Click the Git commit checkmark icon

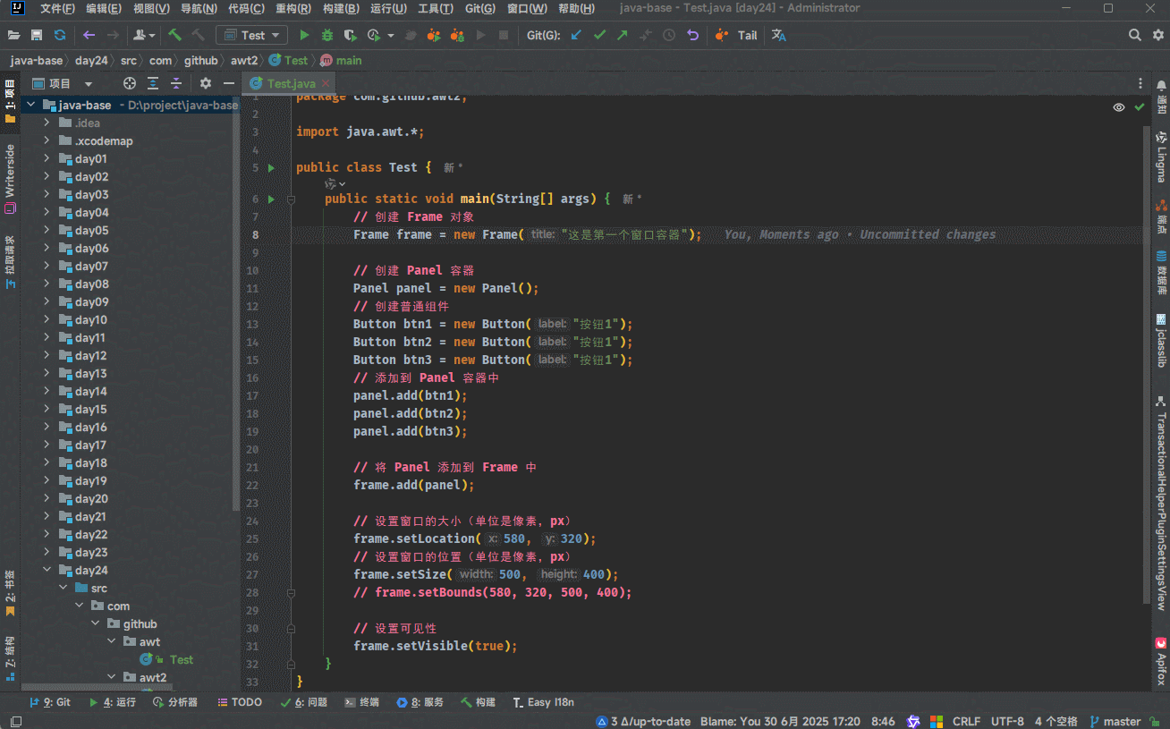coord(599,35)
